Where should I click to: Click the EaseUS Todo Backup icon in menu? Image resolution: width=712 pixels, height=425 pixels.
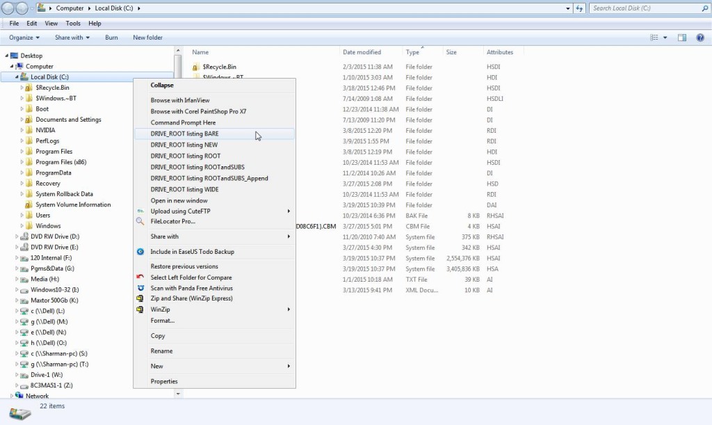pyautogui.click(x=140, y=252)
